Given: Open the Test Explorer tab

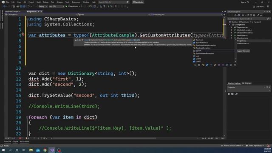Looking at the screenshot, I should (24, 142).
